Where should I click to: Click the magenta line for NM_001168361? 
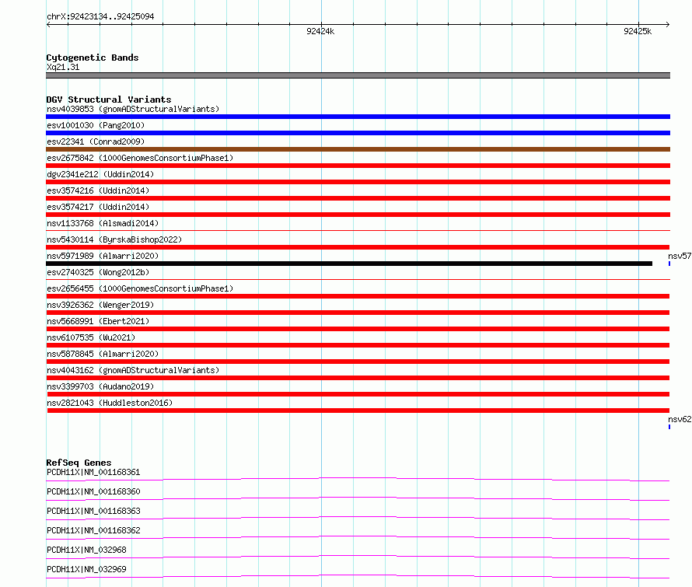coord(358,479)
